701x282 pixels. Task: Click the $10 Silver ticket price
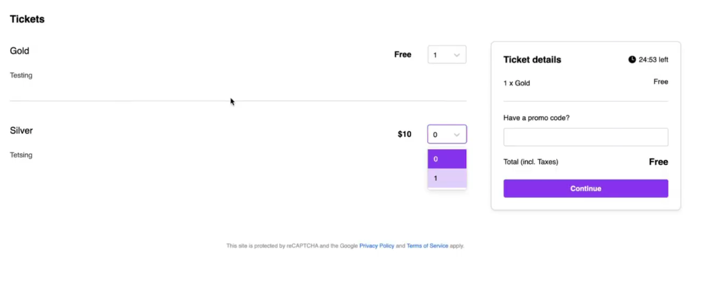pos(404,134)
